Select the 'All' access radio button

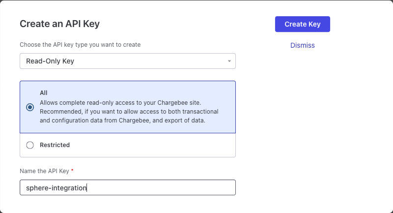coord(30,107)
